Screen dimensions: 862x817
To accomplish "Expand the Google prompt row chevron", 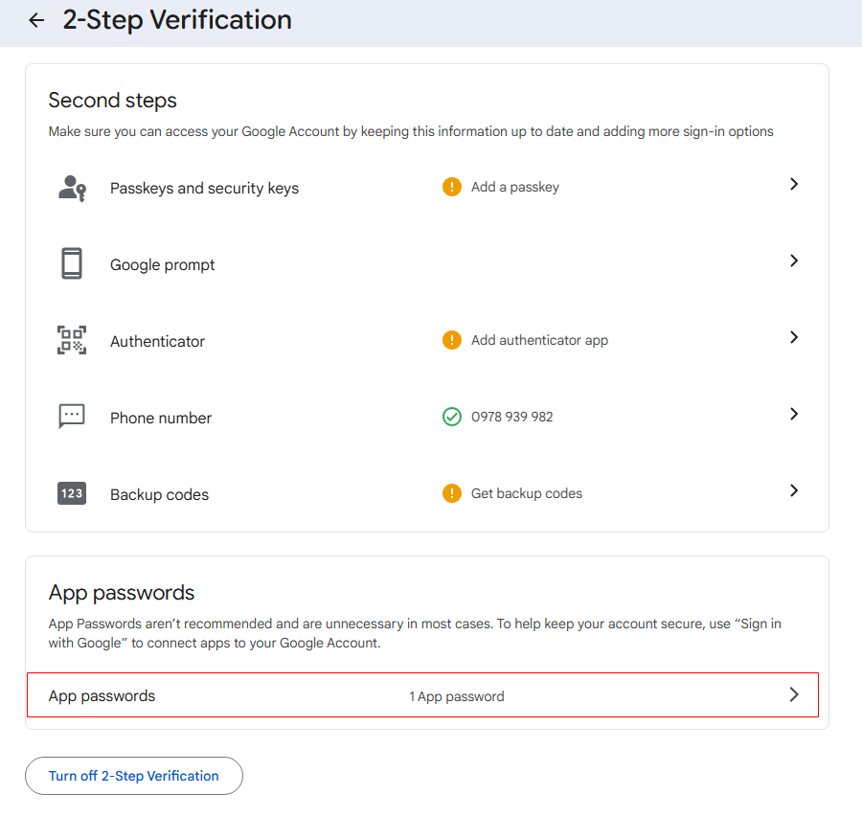I will point(794,261).
